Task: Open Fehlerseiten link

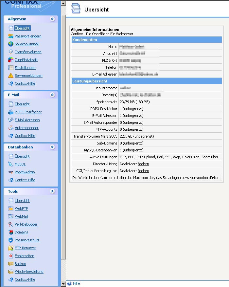Action: 25,256
